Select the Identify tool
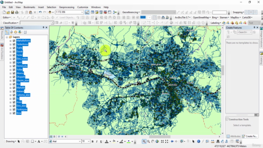263x148 pixels. (x=198, y=141)
